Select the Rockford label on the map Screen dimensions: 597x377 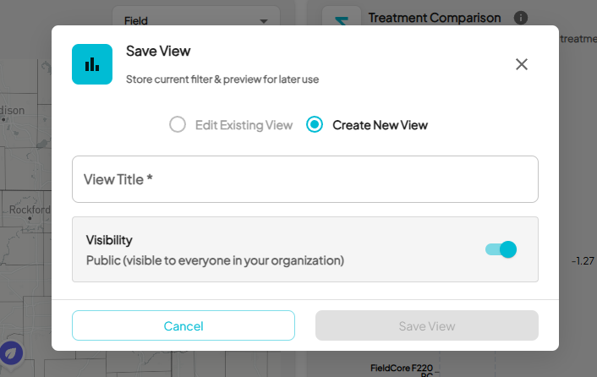tap(29, 210)
